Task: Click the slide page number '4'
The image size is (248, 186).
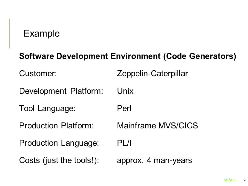Action: click(x=245, y=180)
